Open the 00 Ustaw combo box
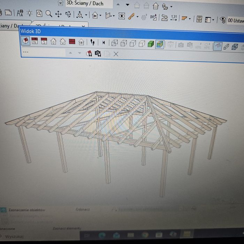 click(x=235, y=21)
